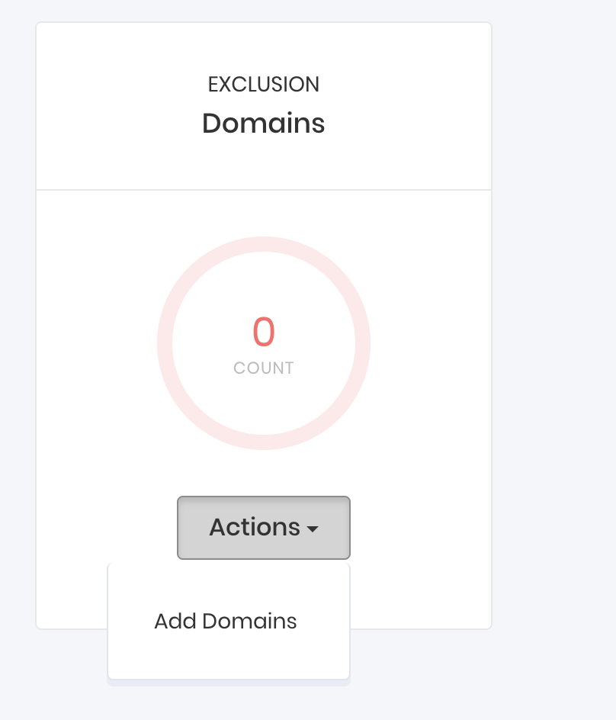Screen dimensions: 616x720
Task: Click the Domains card heading
Action: click(x=264, y=123)
